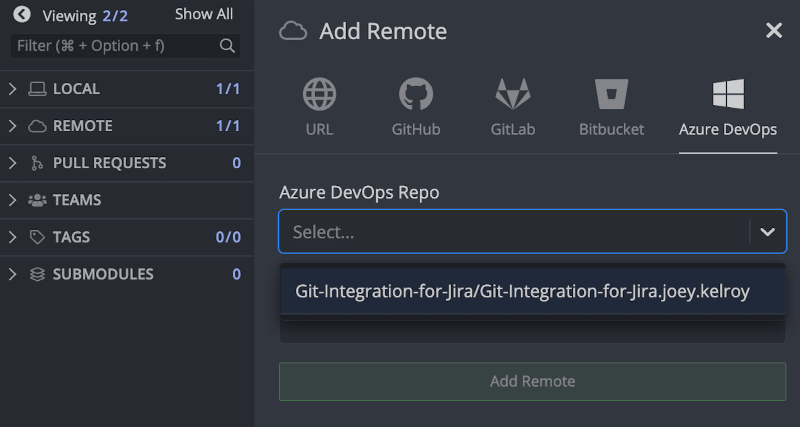Switch to the GitLab tab label
Viewport: 800px width, 427px height.
(512, 129)
